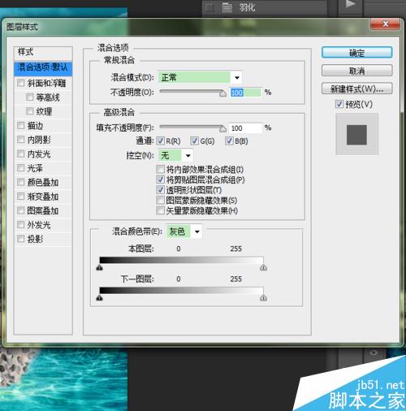The height and width of the screenshot is (411, 406).
Task: Uncheck 将剪贴图层混合成组(P)
Action: (x=160, y=180)
